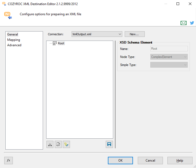Click the 'Simple Type:' label
Viewport: 196px width, 168px height.
tap(128, 65)
